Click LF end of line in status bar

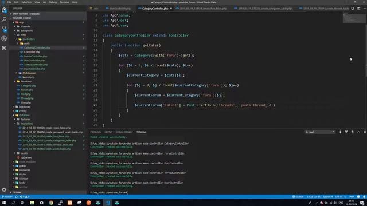[345, 197]
